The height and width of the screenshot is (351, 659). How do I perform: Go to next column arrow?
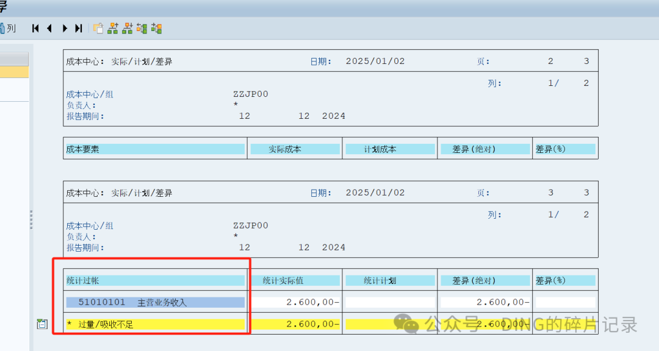64,28
